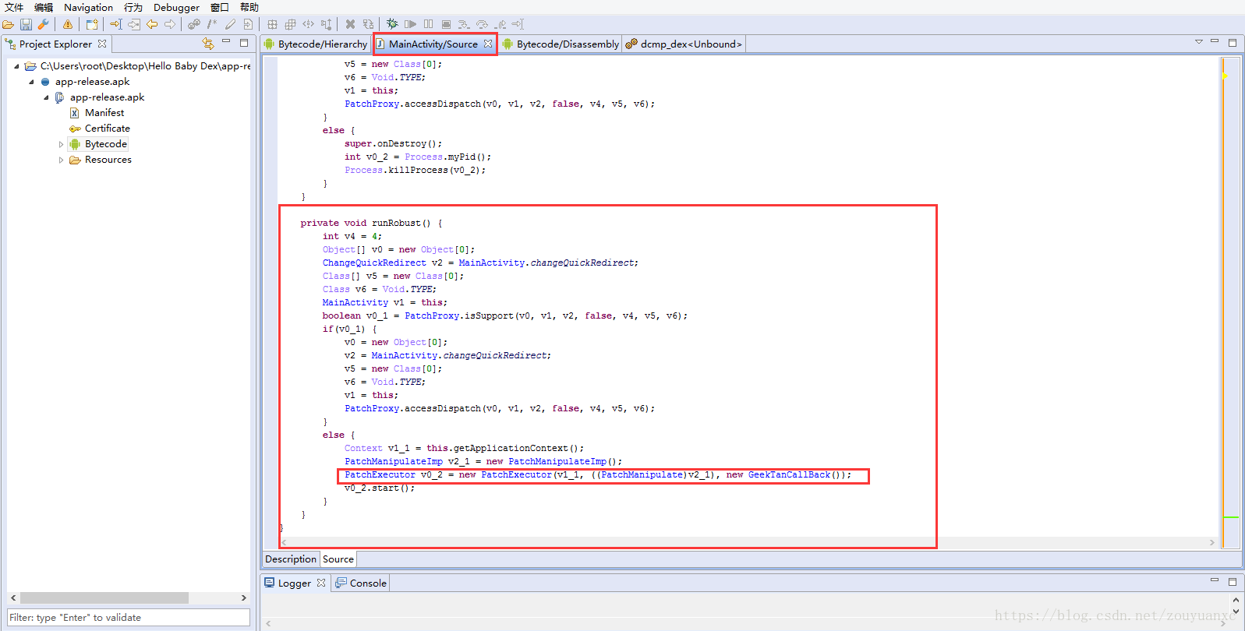Close the Project Explorer view tab

coord(102,44)
